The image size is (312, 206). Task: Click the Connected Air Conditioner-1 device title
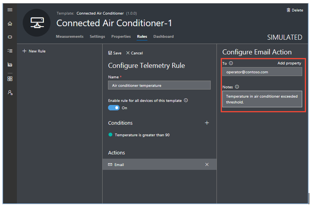114,23
